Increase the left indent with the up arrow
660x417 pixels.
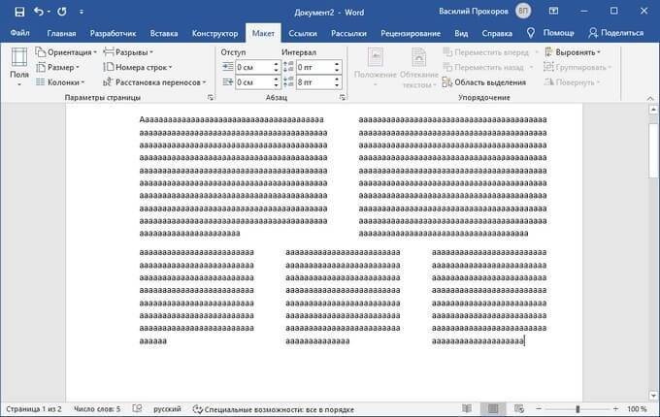276,64
